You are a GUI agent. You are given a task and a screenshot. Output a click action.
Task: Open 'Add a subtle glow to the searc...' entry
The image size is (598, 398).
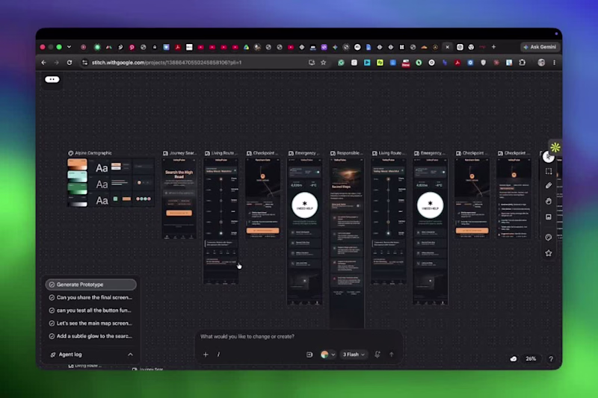(90, 336)
